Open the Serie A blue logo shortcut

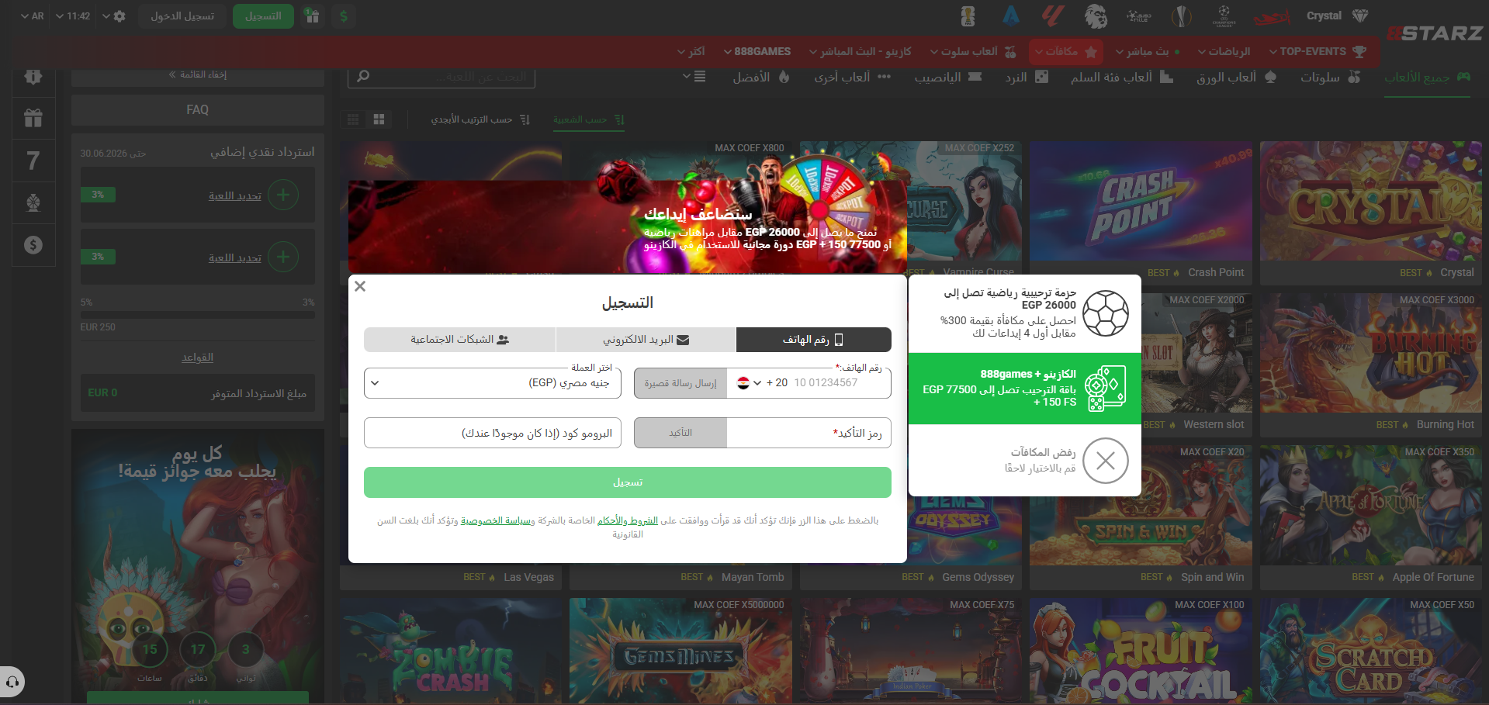[x=1010, y=16]
